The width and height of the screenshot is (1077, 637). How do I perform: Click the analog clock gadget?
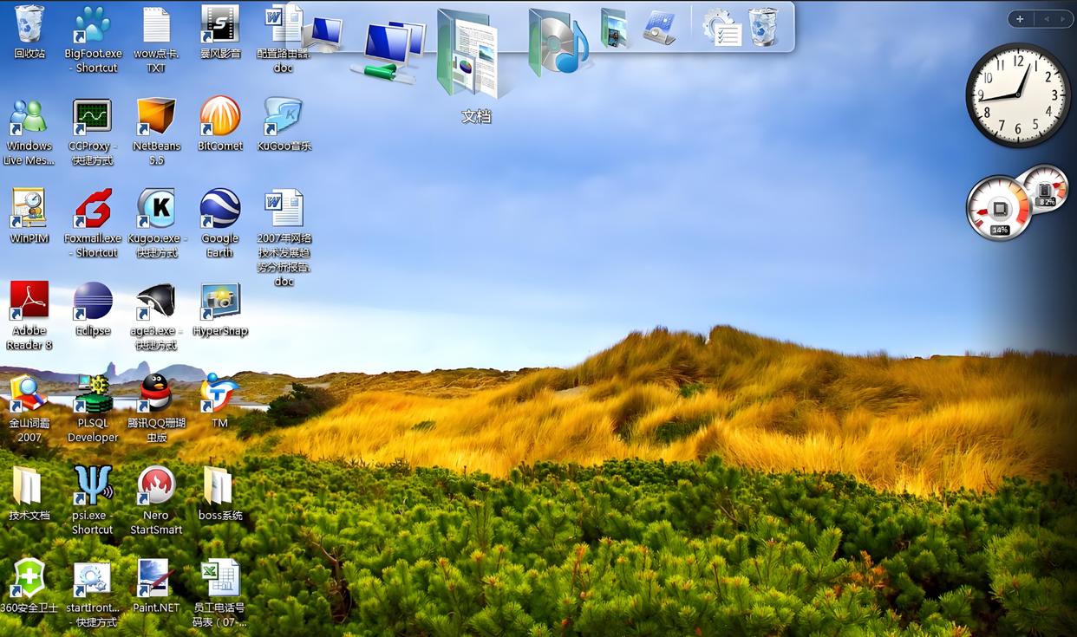(x=1018, y=94)
